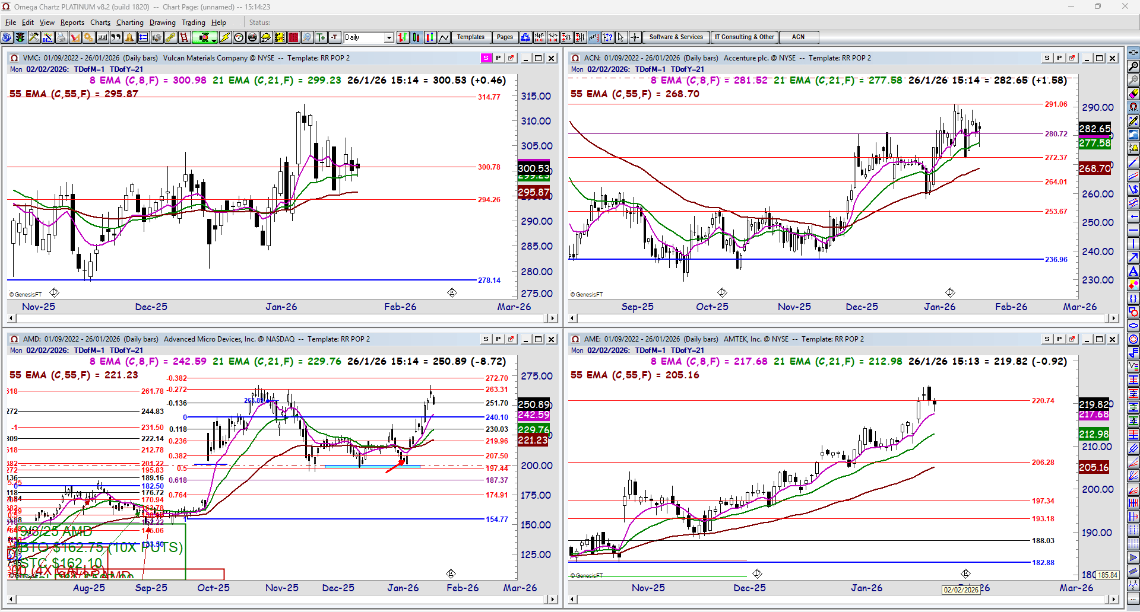Open the Drawing menu
The width and height of the screenshot is (1140, 612).
pos(163,23)
